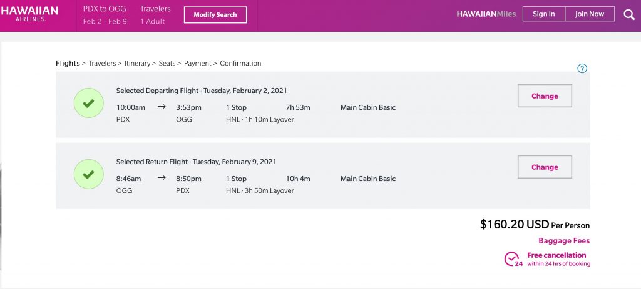641x289 pixels.
Task: Click the Modify Search button
Action: pyautogui.click(x=215, y=15)
